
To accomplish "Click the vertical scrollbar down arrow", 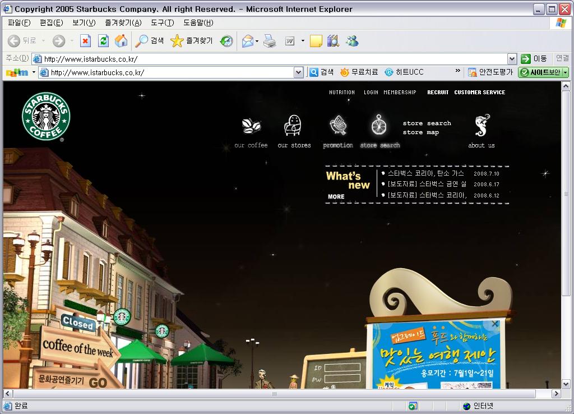I will (566, 384).
